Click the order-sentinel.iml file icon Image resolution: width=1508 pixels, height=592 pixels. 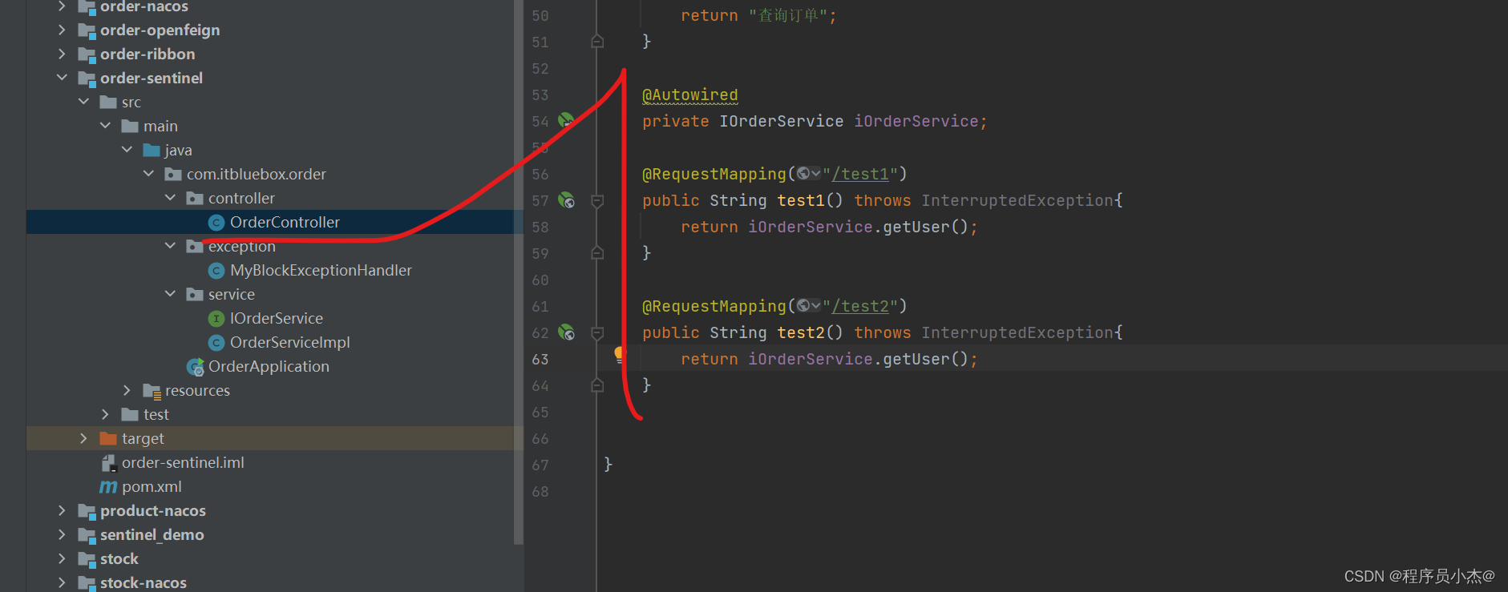tap(108, 463)
